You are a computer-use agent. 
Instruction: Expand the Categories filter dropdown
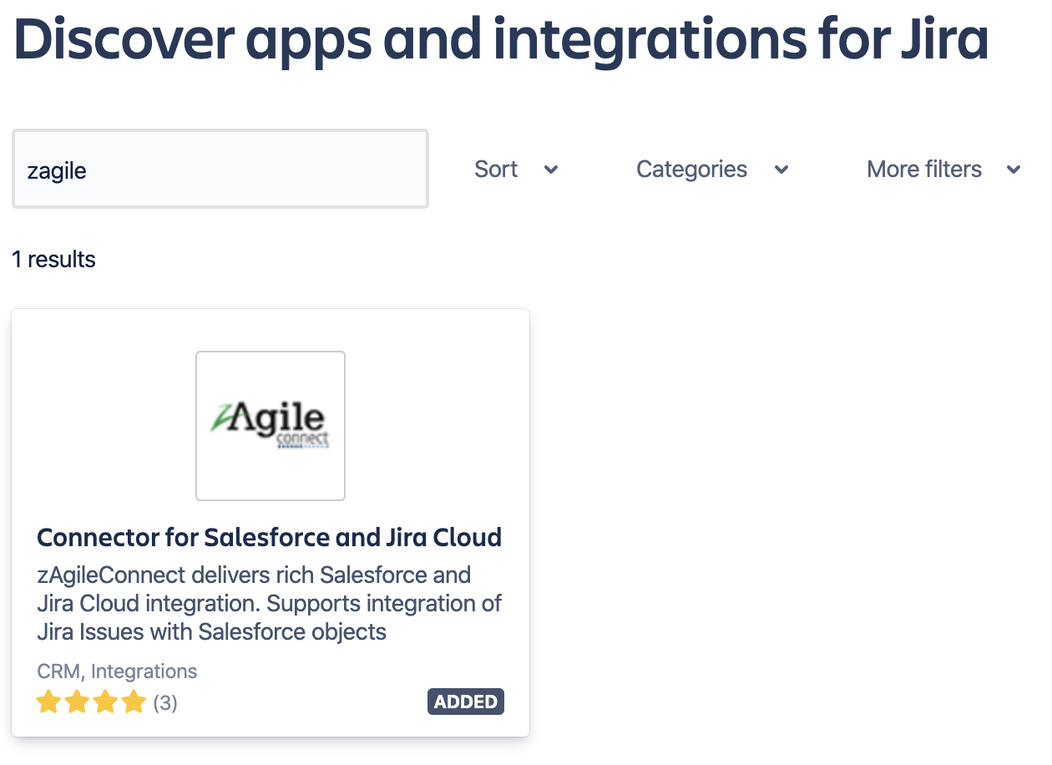tap(691, 170)
